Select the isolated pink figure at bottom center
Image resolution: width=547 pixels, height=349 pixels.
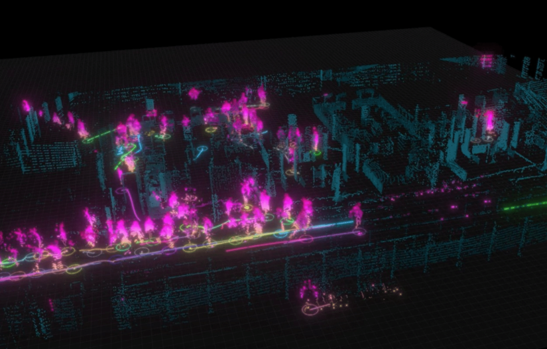[308, 290]
